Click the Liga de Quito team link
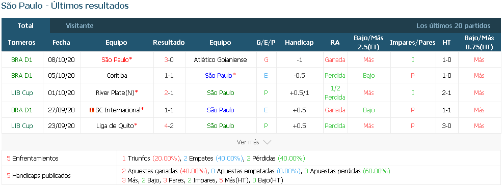 (115, 126)
